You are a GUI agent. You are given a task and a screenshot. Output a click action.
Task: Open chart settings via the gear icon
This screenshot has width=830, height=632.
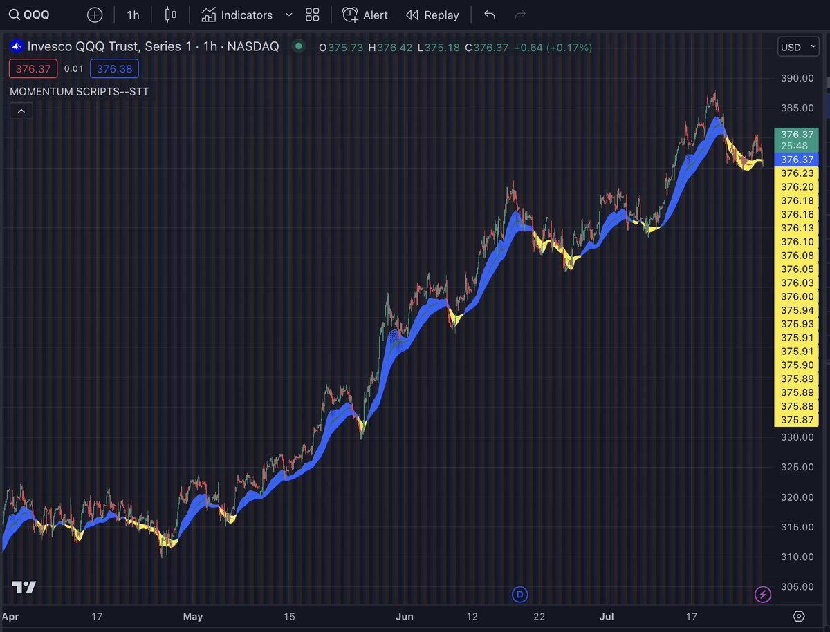(799, 616)
